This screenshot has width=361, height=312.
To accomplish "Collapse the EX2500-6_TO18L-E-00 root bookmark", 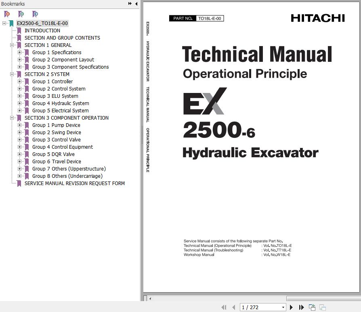I will point(4,23).
